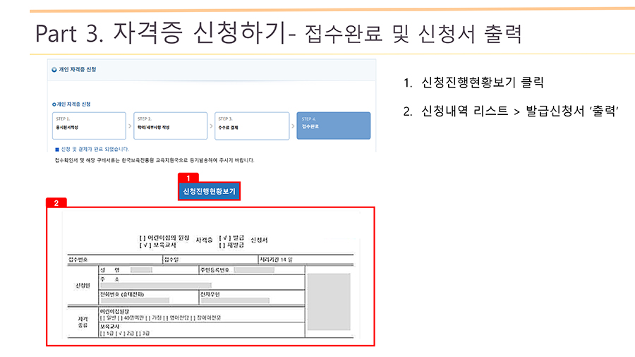Click the 1. 신청진행현황보기 클릭 instruction
Viewport: 635px width, 357px height.
(x=473, y=83)
